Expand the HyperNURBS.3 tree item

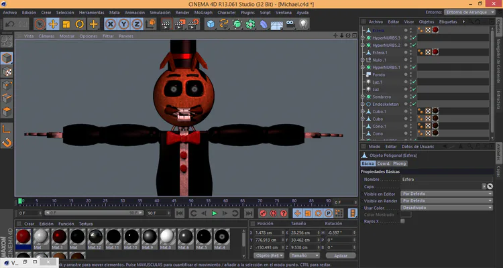click(x=363, y=38)
